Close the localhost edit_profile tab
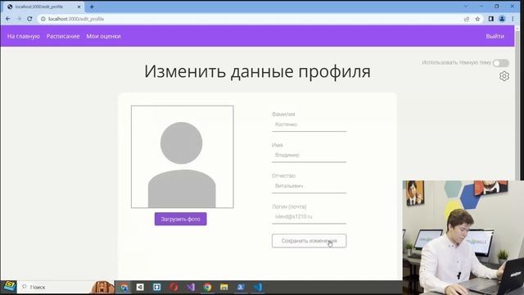Screen dimensions: 524x295 coord(79,7)
